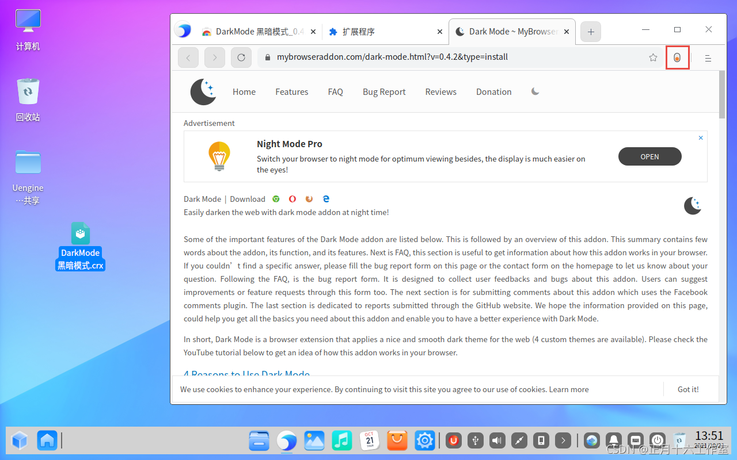Open the calendar app in the dock
Viewport: 737px width, 460px height.
370,441
